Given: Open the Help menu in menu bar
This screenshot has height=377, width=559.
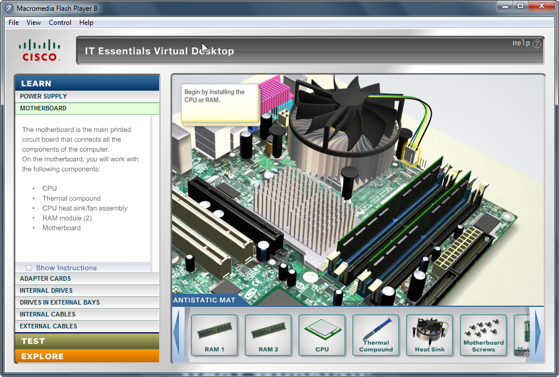Looking at the screenshot, I should pos(86,23).
